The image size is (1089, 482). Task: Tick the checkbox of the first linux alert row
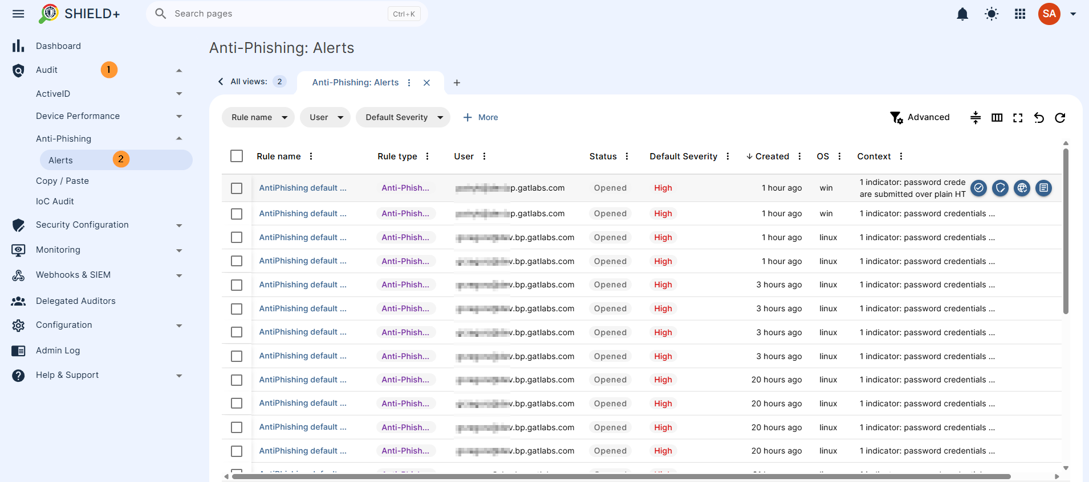pos(237,238)
